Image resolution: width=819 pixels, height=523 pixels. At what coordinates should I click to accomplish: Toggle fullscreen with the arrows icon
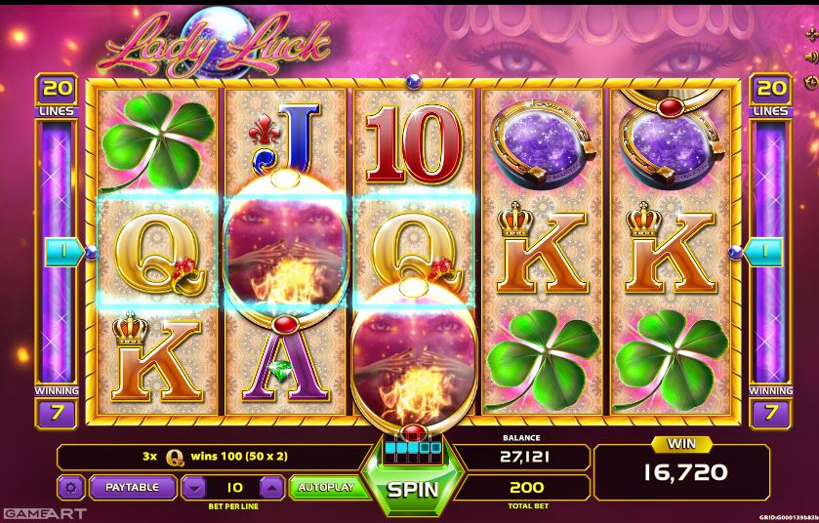pyautogui.click(x=812, y=34)
